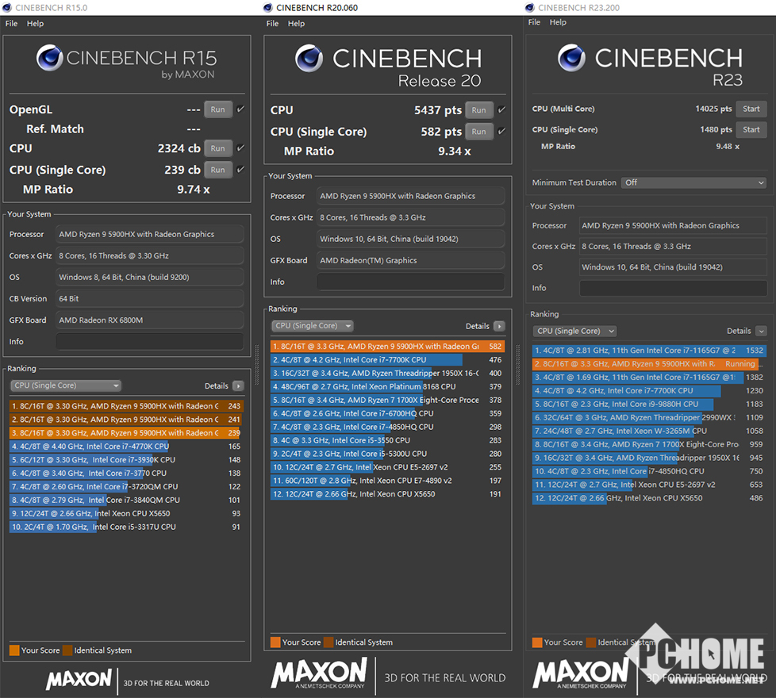Select the Core i9-9880H row in R23
Image resolution: width=776 pixels, height=698 pixels.
tap(649, 405)
